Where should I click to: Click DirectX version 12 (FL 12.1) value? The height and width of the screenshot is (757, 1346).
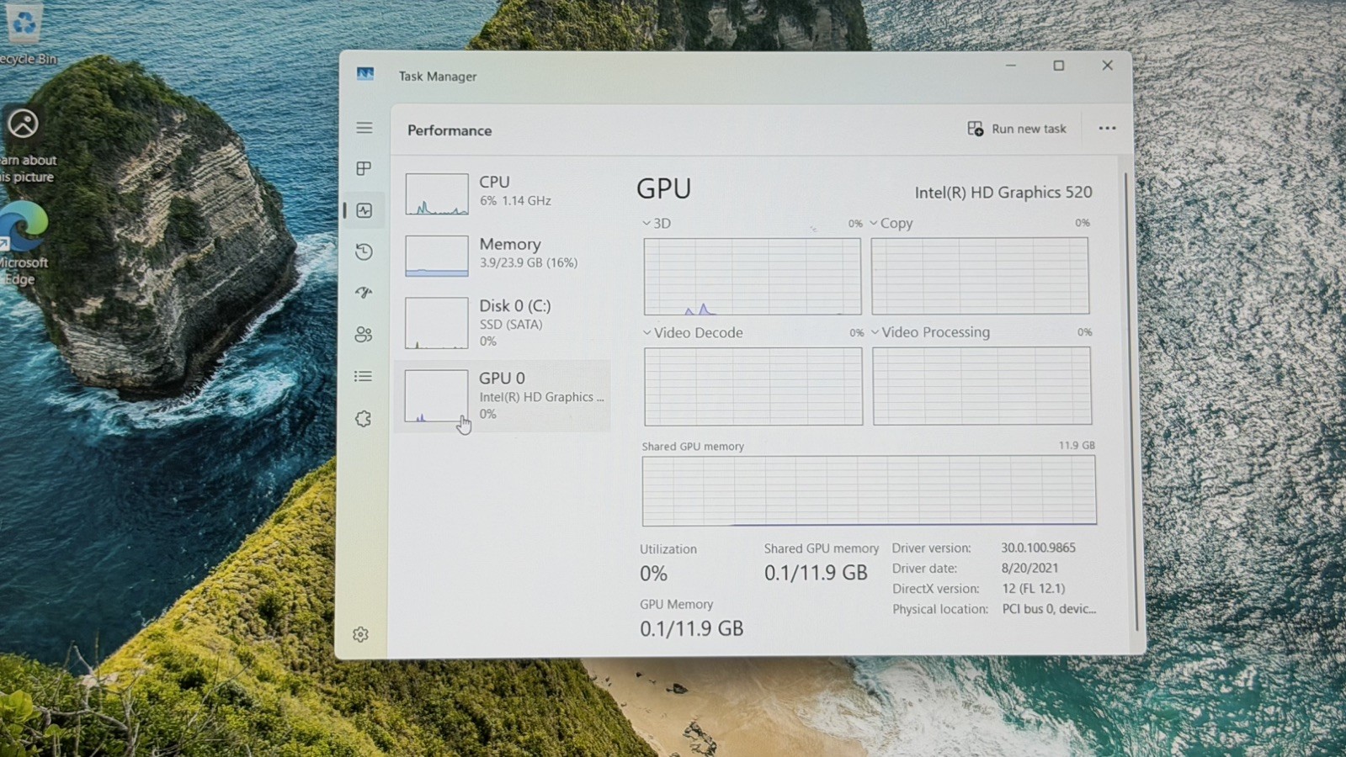1034,588
